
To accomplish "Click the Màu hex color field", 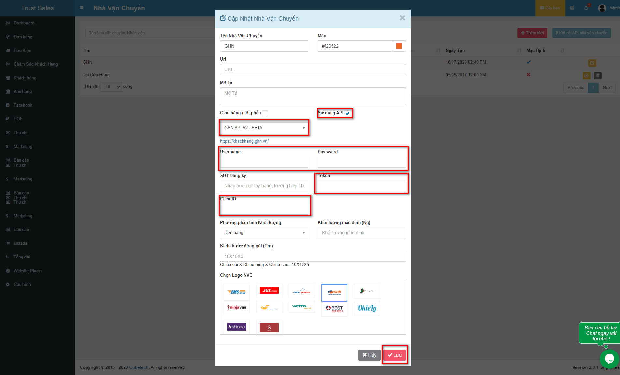I will (x=355, y=46).
